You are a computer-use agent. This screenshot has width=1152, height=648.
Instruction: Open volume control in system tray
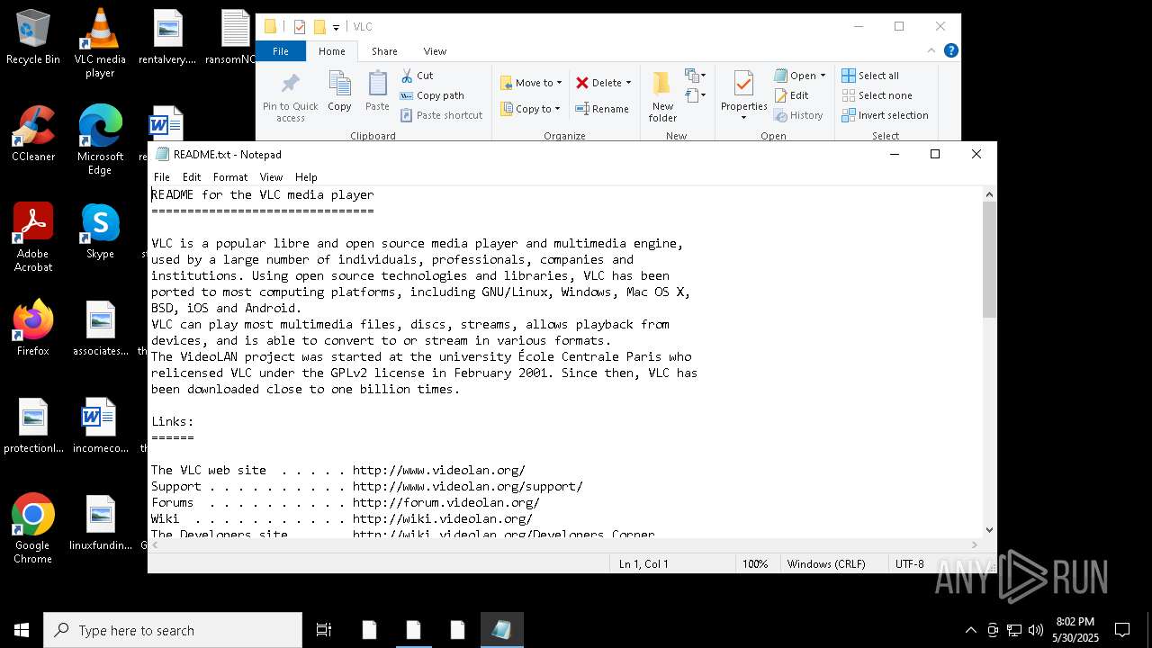coord(1035,630)
